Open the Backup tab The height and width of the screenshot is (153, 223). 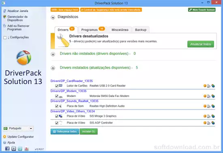pos(141,30)
